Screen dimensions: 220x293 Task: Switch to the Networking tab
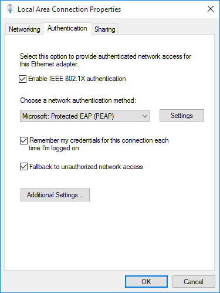tap(24, 29)
